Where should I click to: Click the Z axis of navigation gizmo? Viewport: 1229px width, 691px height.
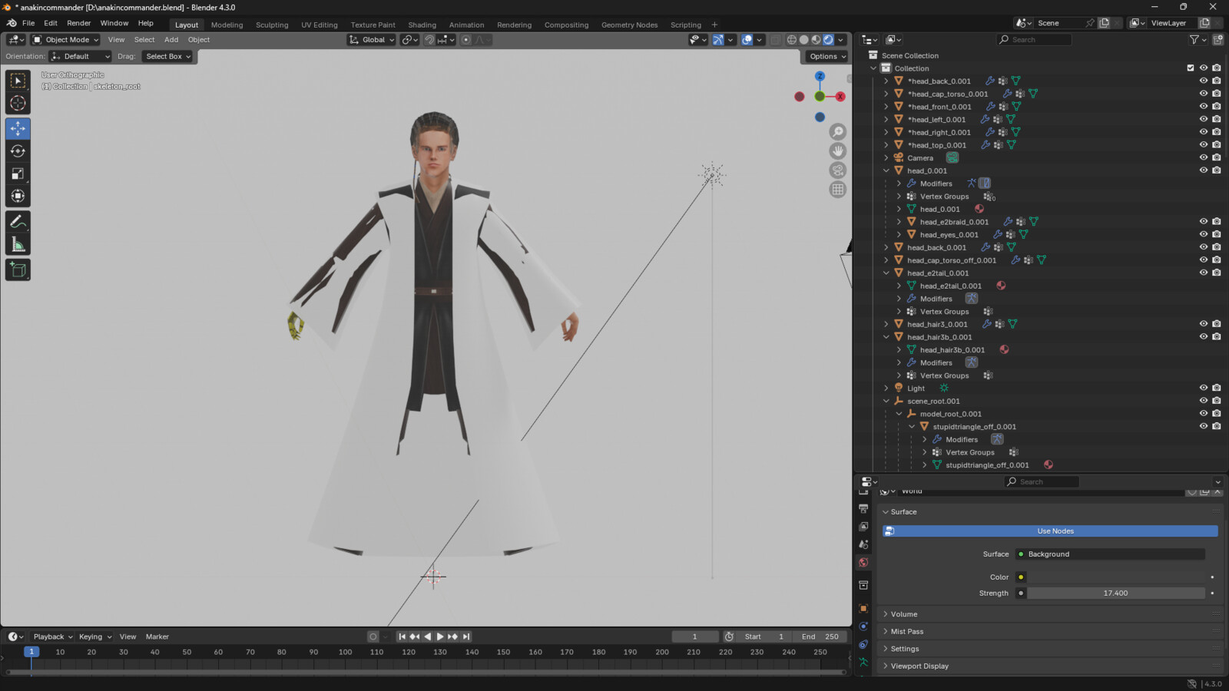(820, 76)
